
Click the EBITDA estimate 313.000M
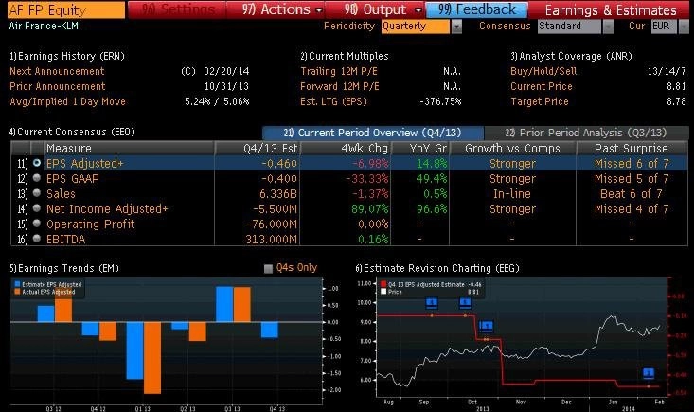tap(272, 240)
